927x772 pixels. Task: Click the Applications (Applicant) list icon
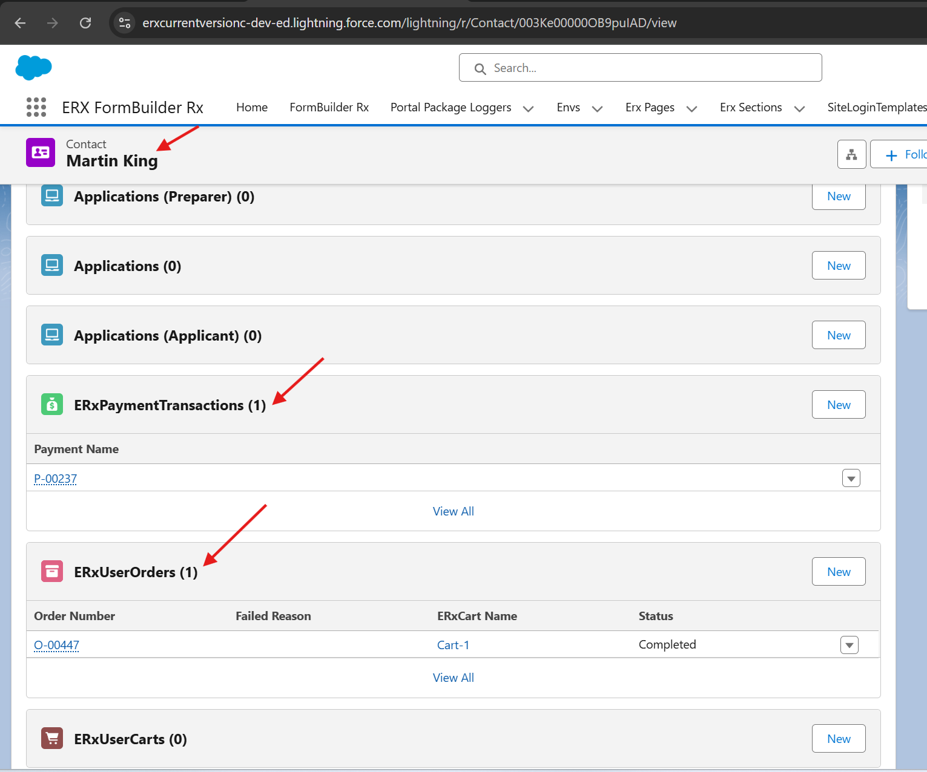tap(52, 335)
